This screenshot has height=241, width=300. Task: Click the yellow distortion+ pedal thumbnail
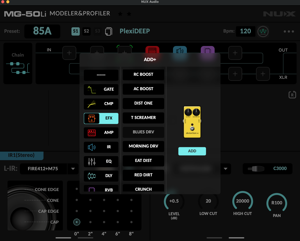tap(192, 122)
